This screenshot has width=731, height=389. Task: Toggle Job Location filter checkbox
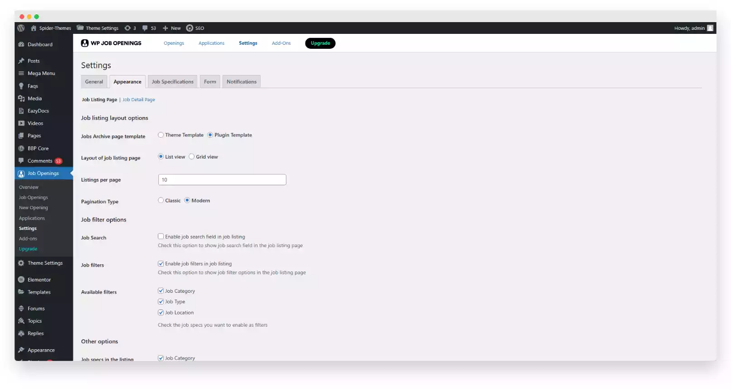(161, 312)
